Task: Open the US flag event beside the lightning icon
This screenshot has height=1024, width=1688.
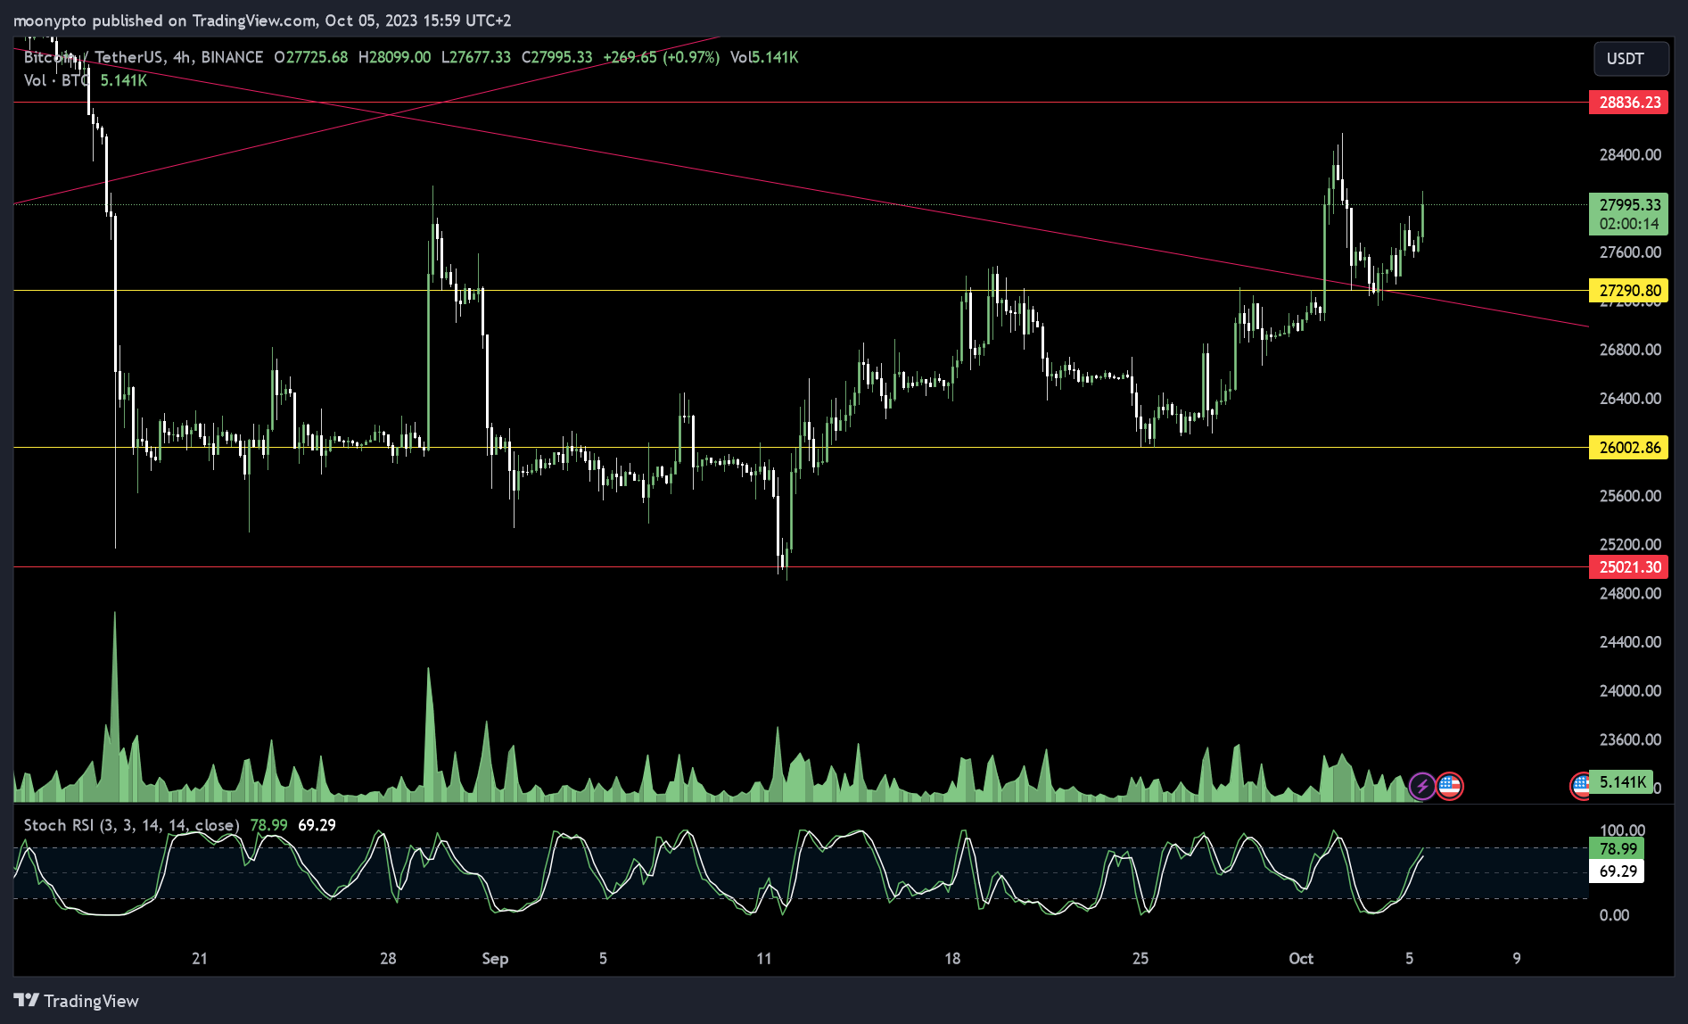Action: tap(1450, 786)
